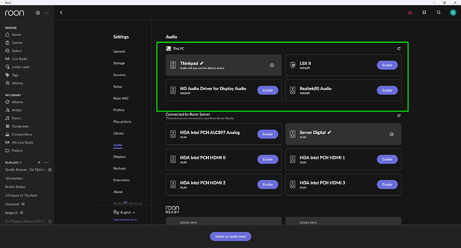461x248 pixels.
Task: Go back with the left arrow
Action: tap(61, 13)
